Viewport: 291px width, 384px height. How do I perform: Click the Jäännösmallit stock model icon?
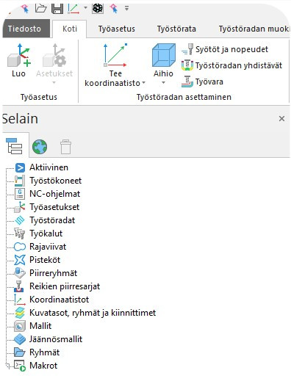pos(20,339)
